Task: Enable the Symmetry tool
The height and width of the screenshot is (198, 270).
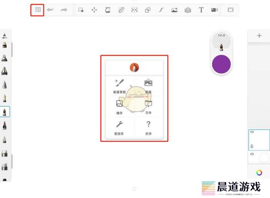Action: coord(134,10)
